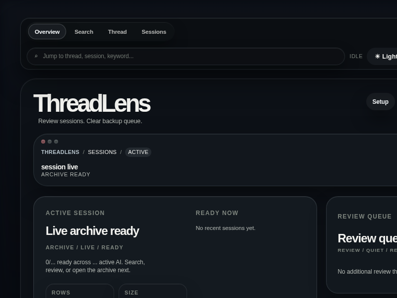Click the 'ACTIVE SESSION' heading
This screenshot has height=298, width=397.
point(75,213)
